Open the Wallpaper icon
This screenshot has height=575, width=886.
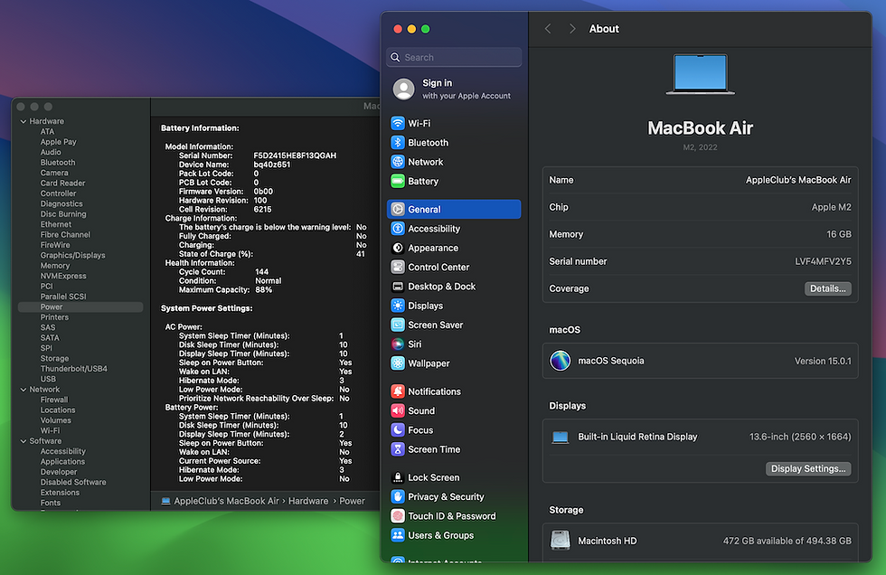(398, 363)
